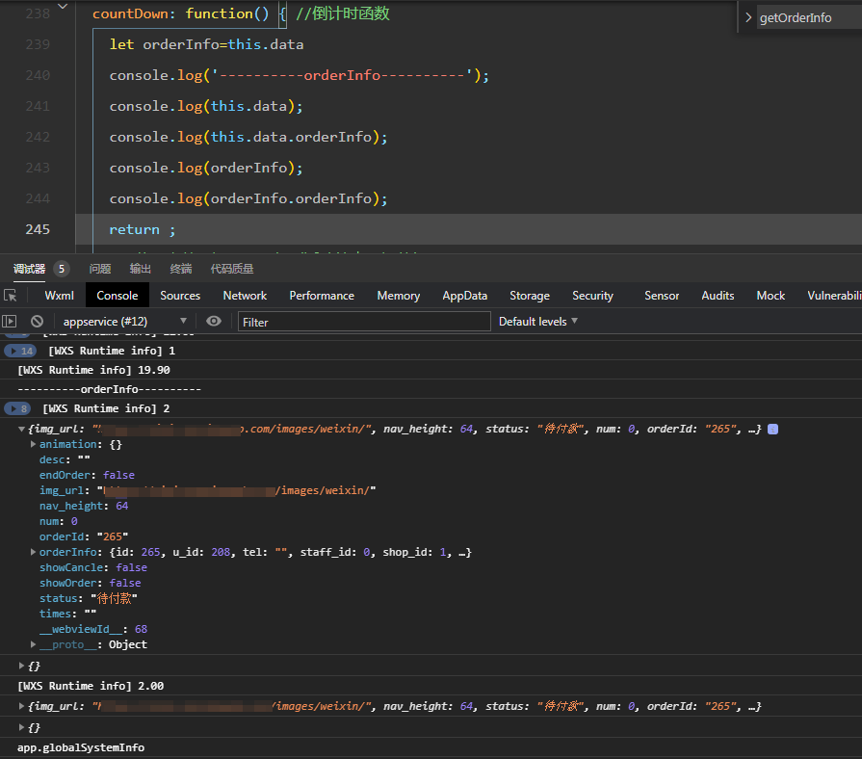
Task: Open the 问题 panel tab
Action: (100, 269)
